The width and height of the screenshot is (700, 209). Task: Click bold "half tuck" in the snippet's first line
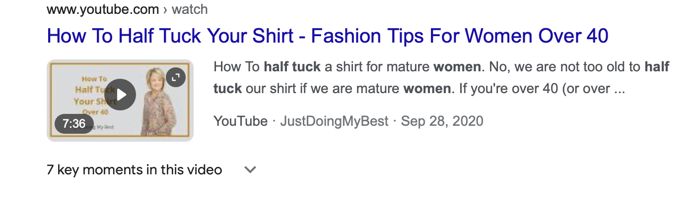click(292, 67)
